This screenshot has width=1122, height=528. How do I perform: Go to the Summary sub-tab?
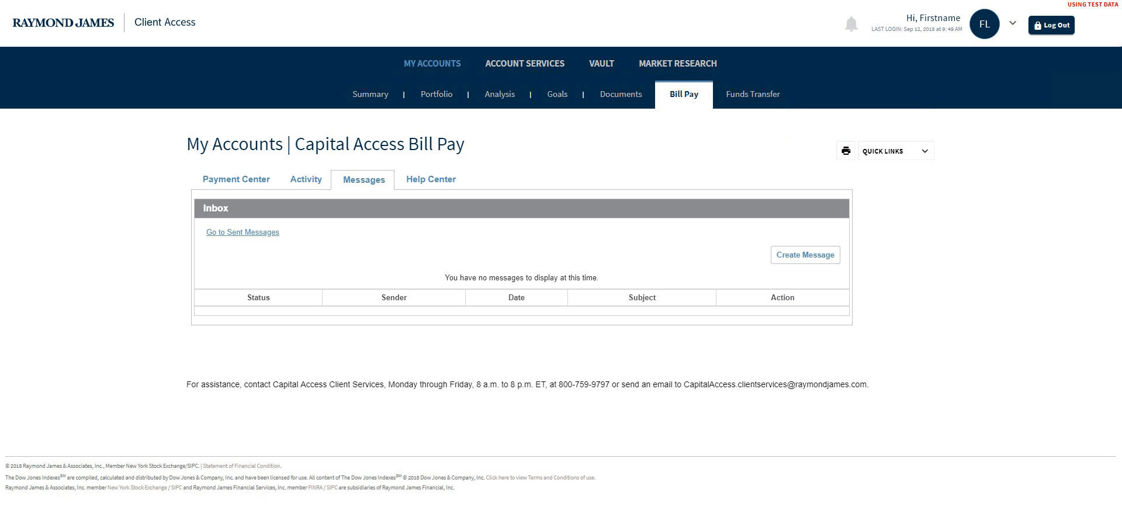point(370,94)
